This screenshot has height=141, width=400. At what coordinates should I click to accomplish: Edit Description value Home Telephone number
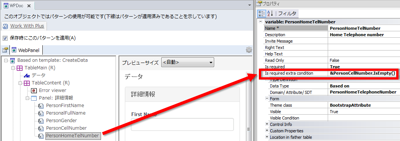[x=364, y=35]
